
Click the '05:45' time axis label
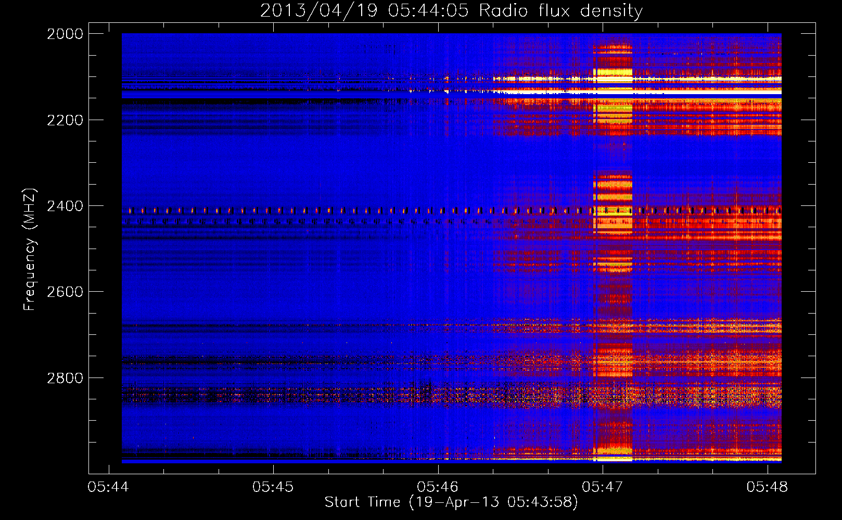point(273,487)
